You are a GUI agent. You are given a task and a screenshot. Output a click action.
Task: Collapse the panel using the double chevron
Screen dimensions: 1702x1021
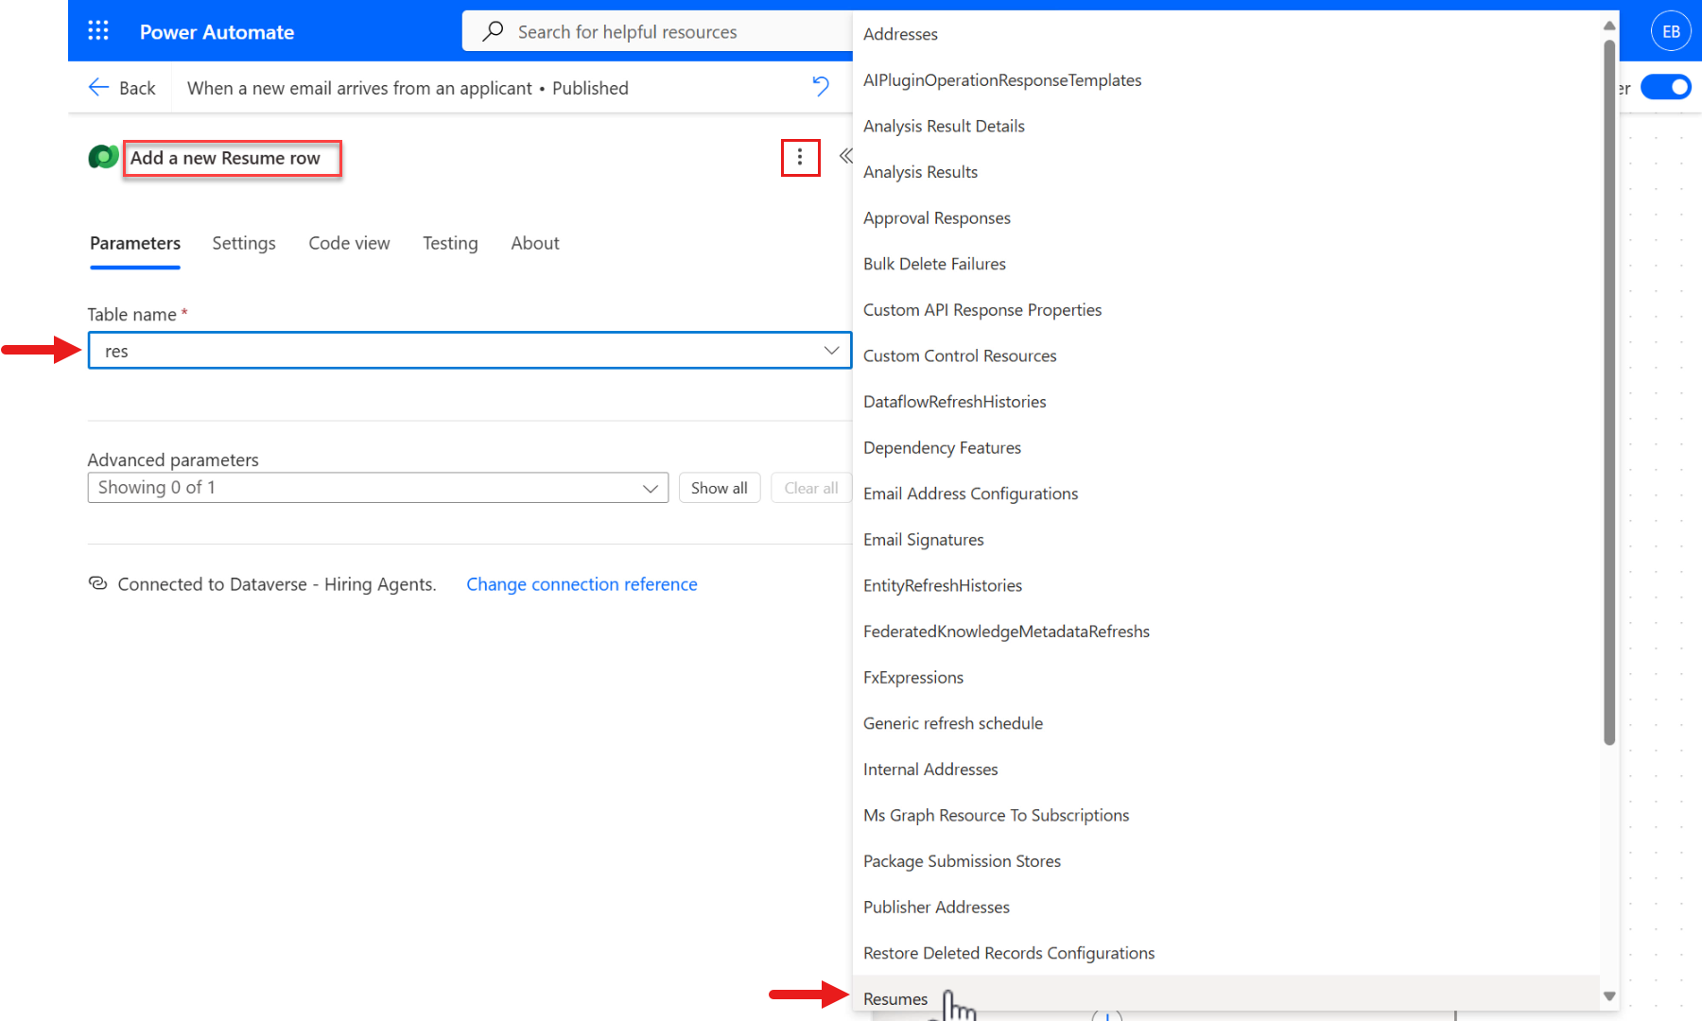tap(844, 156)
